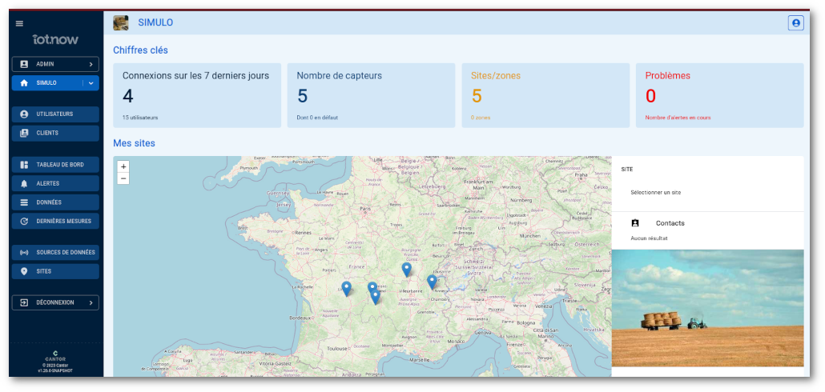Click the UTILISATEURS person icon
Viewport: 825px width, 392px height.
pyautogui.click(x=24, y=114)
